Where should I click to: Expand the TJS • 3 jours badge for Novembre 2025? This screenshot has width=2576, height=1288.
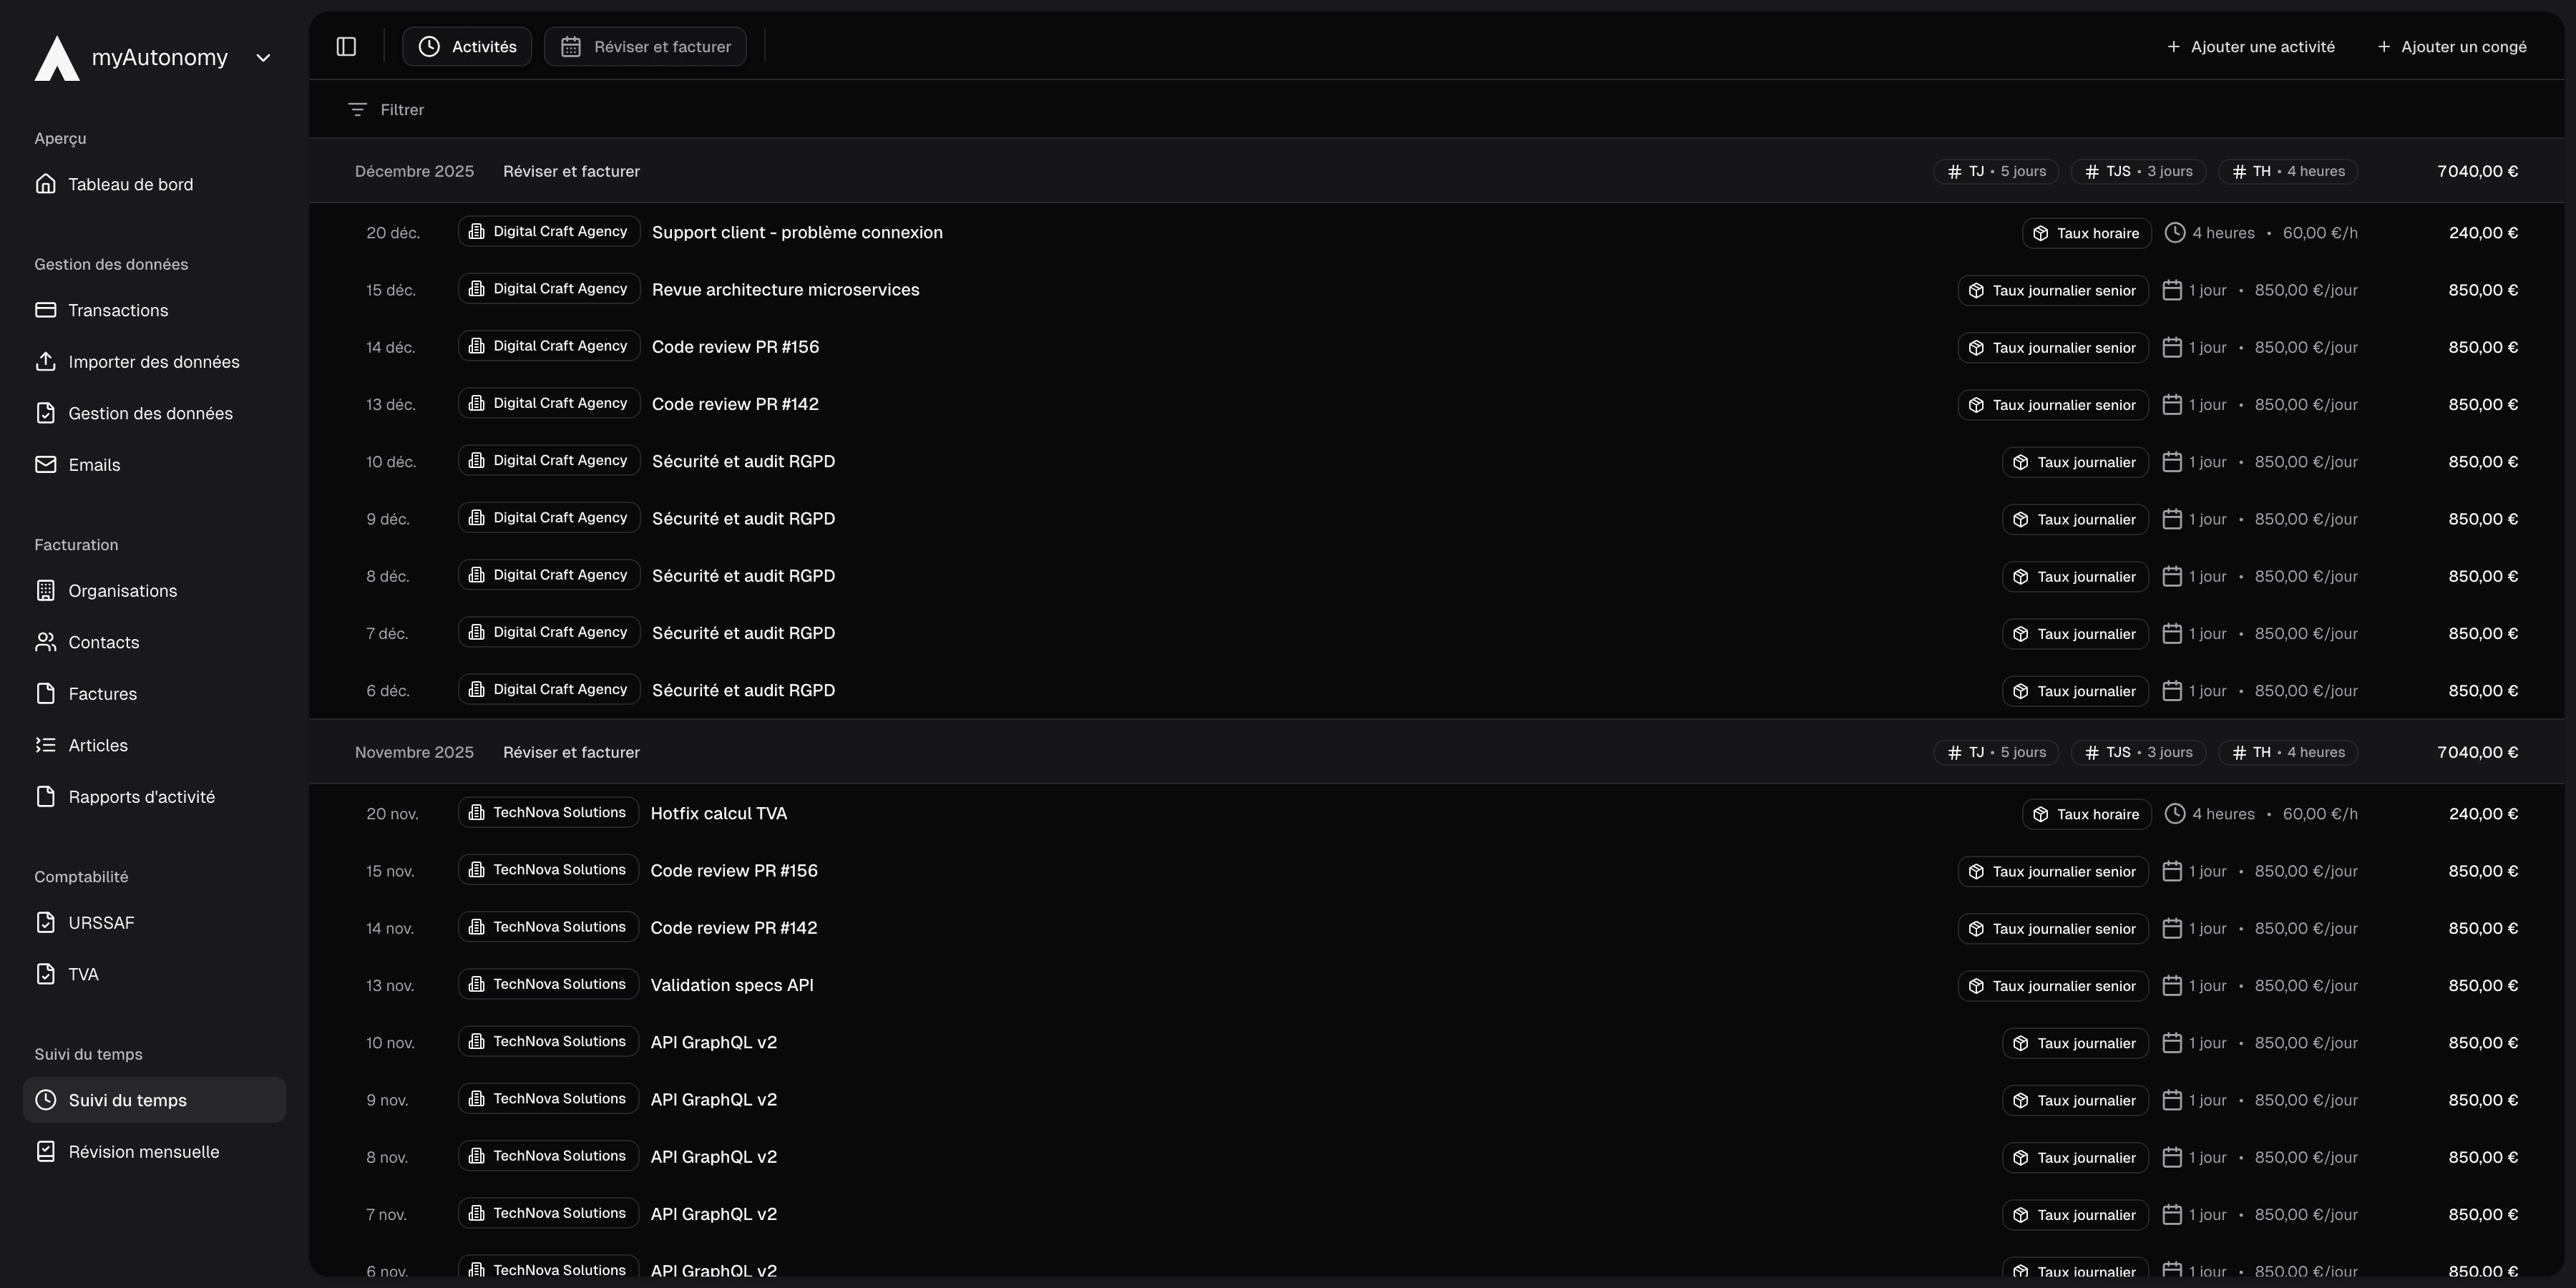point(2138,751)
